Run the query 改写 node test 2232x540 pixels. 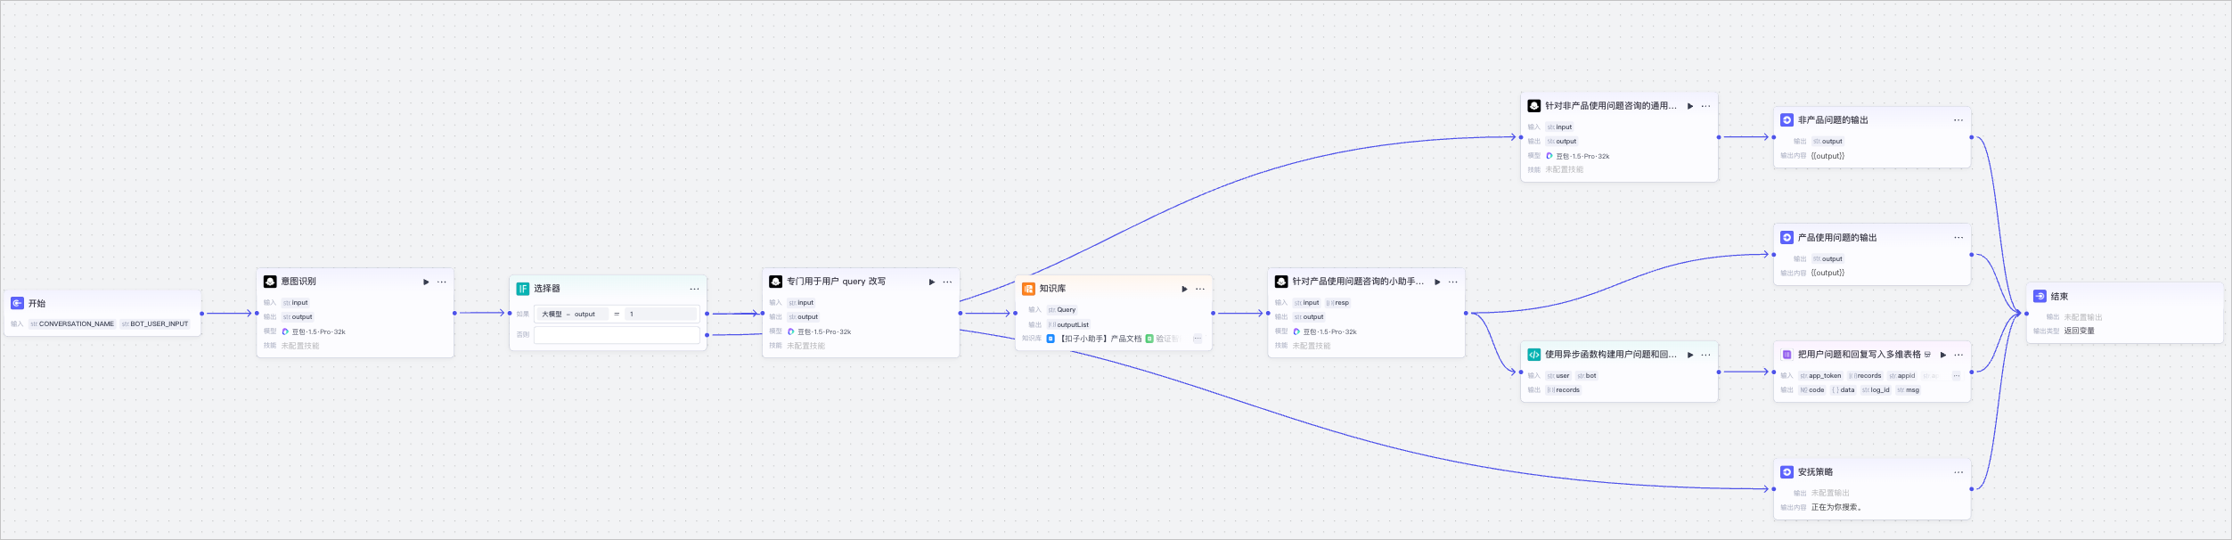click(x=932, y=282)
